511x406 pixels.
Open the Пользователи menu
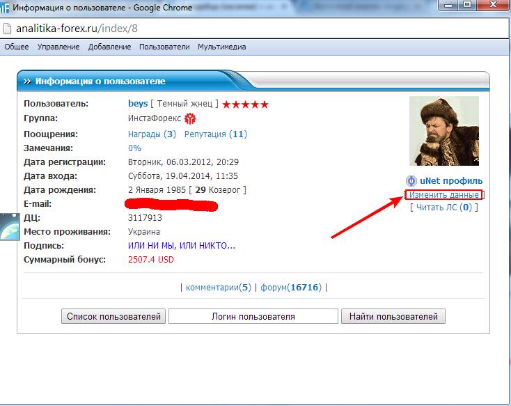point(164,47)
